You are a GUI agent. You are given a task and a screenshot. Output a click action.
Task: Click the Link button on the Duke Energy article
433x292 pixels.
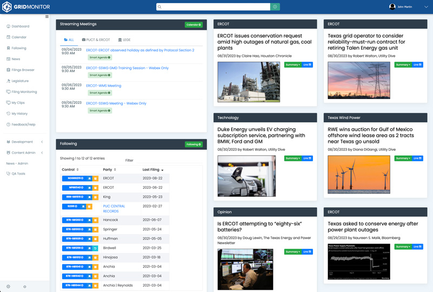coord(307,158)
